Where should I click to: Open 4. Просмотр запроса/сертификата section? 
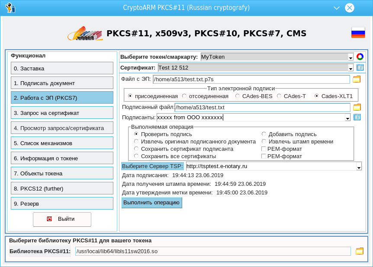click(62, 128)
